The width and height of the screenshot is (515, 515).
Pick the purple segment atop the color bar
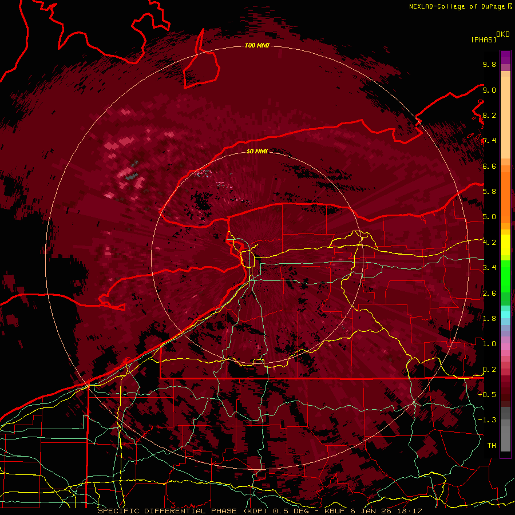(x=505, y=57)
